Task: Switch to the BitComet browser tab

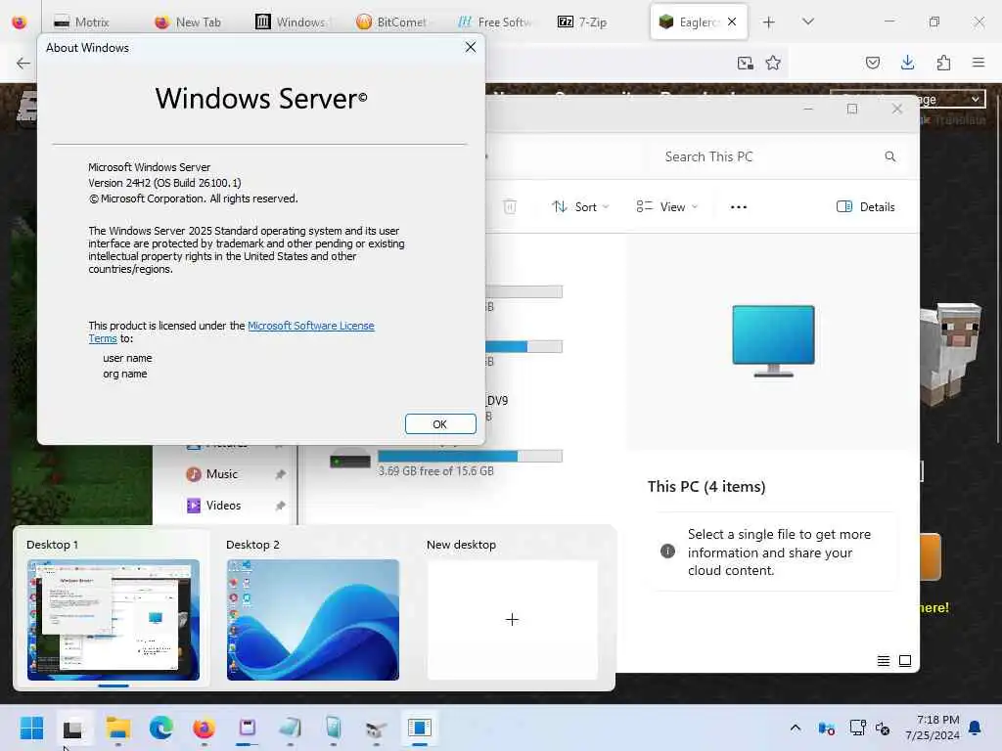Action: 390,22
